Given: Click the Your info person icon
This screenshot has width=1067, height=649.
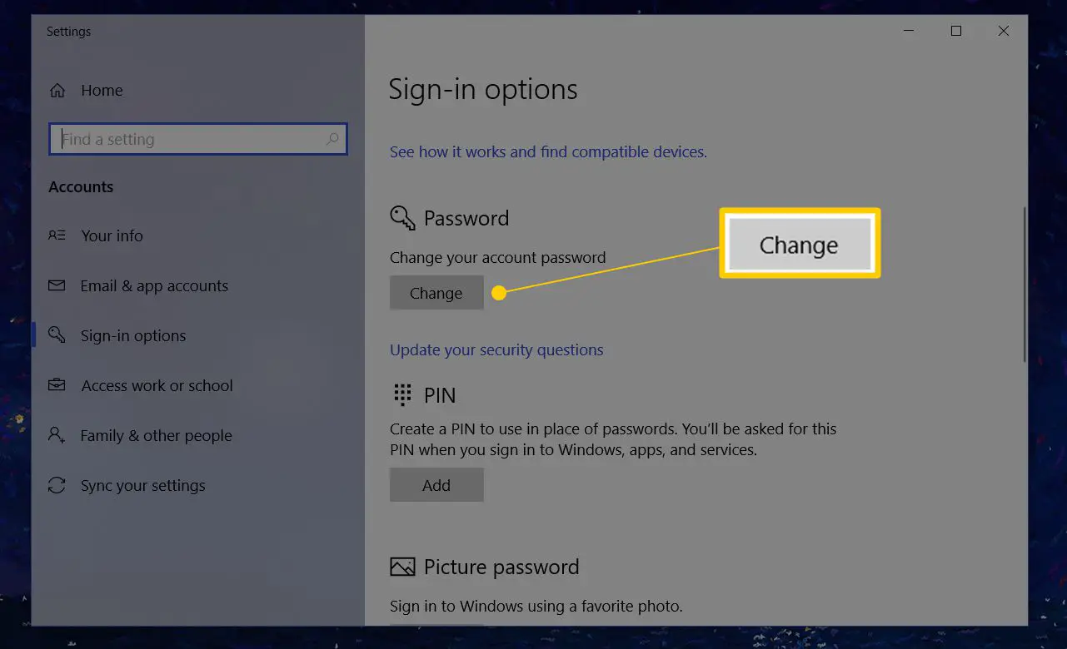Looking at the screenshot, I should [57, 235].
